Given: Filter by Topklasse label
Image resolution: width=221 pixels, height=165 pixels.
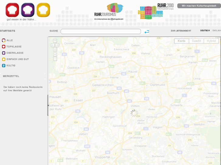Looking at the screenshot, I should [14, 47].
